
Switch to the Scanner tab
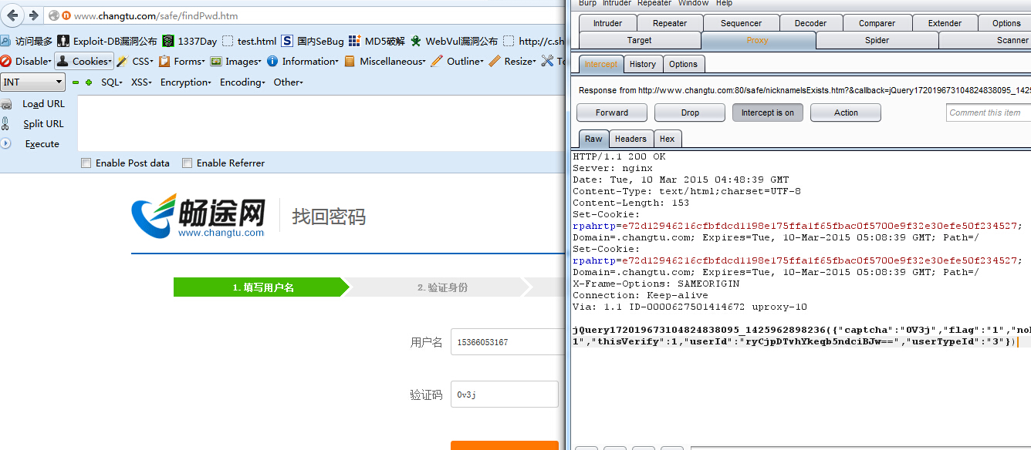pyautogui.click(x=985, y=40)
